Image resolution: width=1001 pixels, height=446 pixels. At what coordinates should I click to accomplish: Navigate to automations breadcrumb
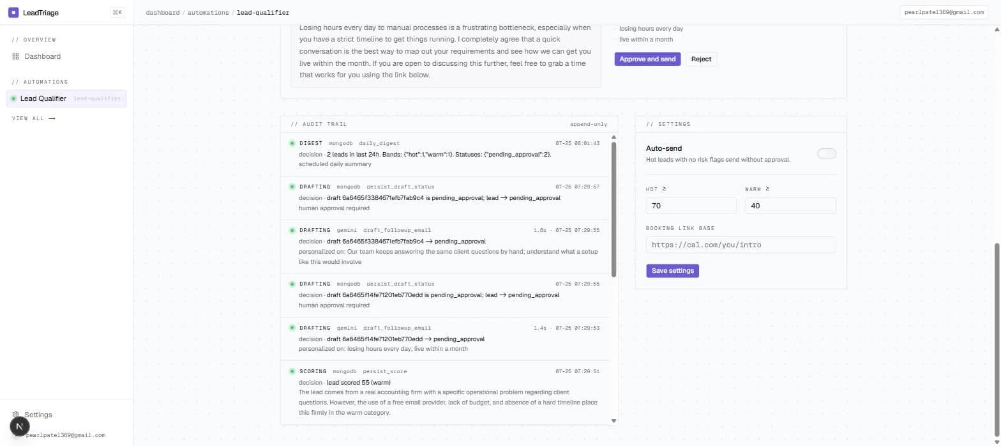point(208,12)
